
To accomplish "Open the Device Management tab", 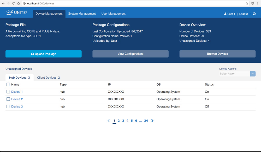I will pos(49,14).
